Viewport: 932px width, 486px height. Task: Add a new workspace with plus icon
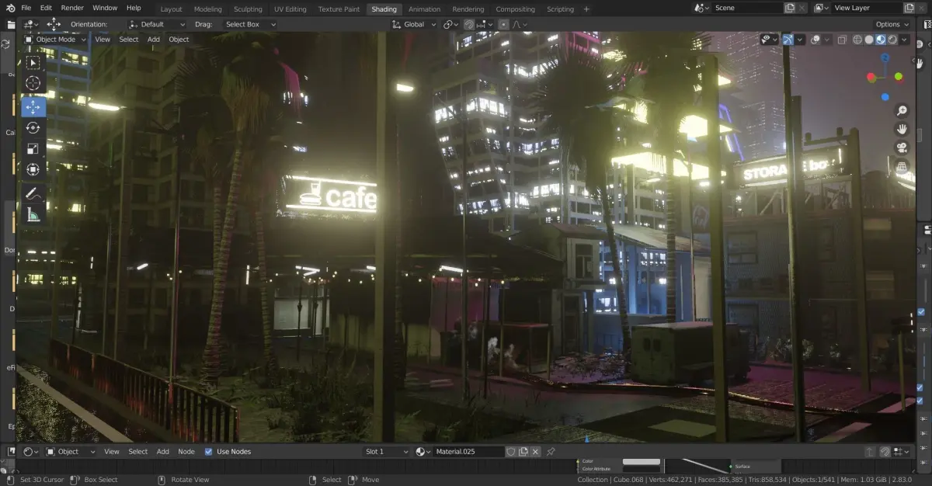586,9
